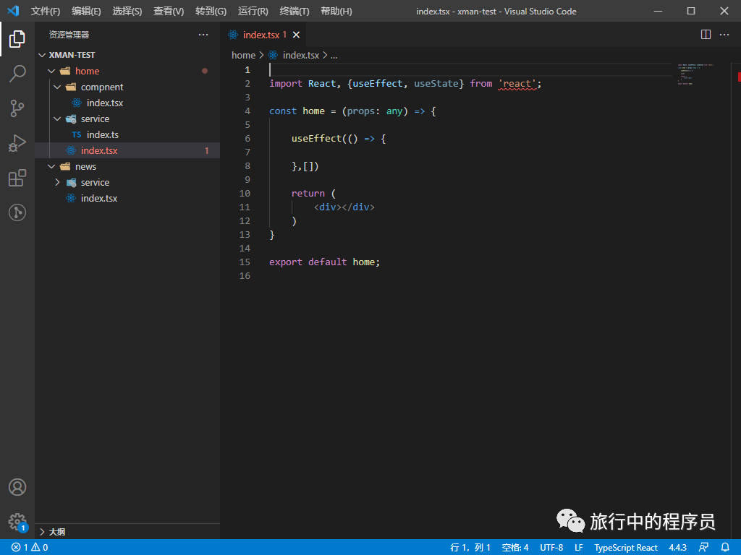Click the home breadcrumb segment
Viewport: 741px width, 555px height.
243,56
